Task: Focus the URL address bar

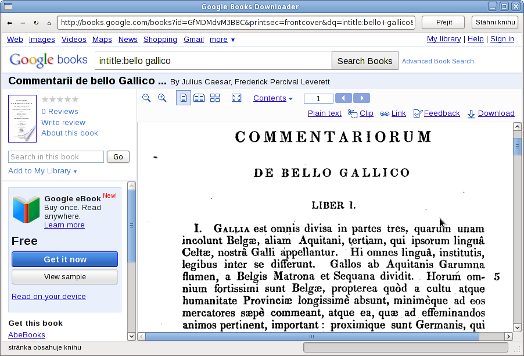Action: coord(236,23)
